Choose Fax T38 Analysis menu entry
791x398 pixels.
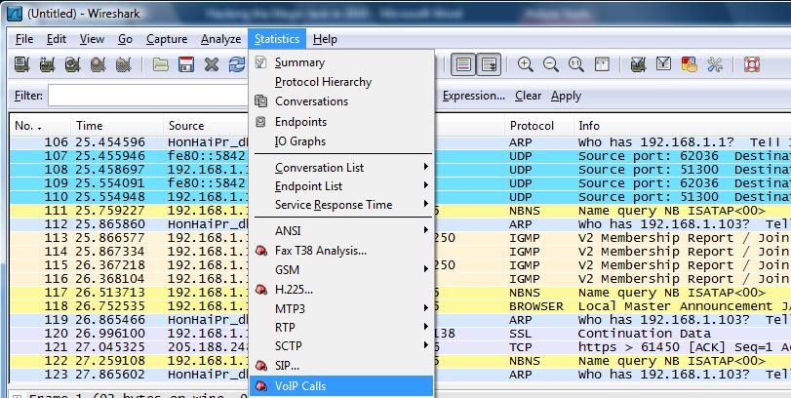pyautogui.click(x=341, y=250)
